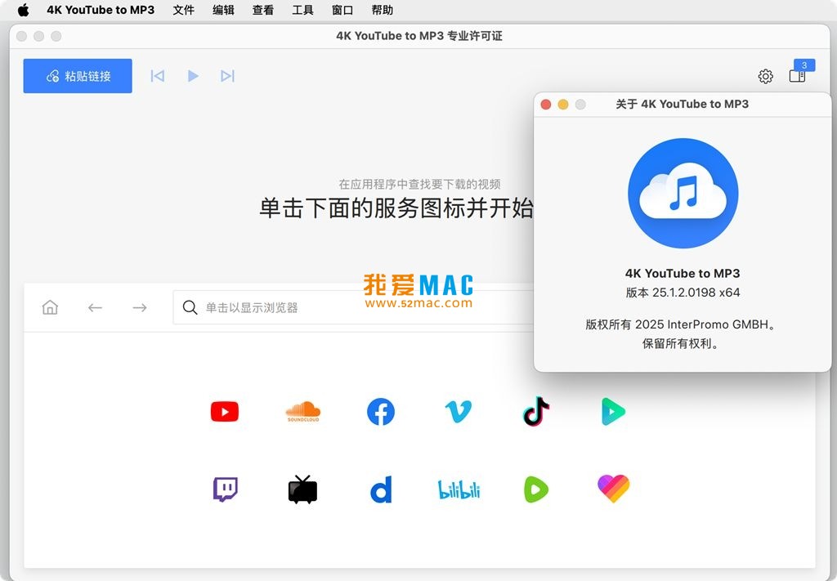Open the 工具 menu
Screen dimensions: 837x581
pyautogui.click(x=302, y=11)
